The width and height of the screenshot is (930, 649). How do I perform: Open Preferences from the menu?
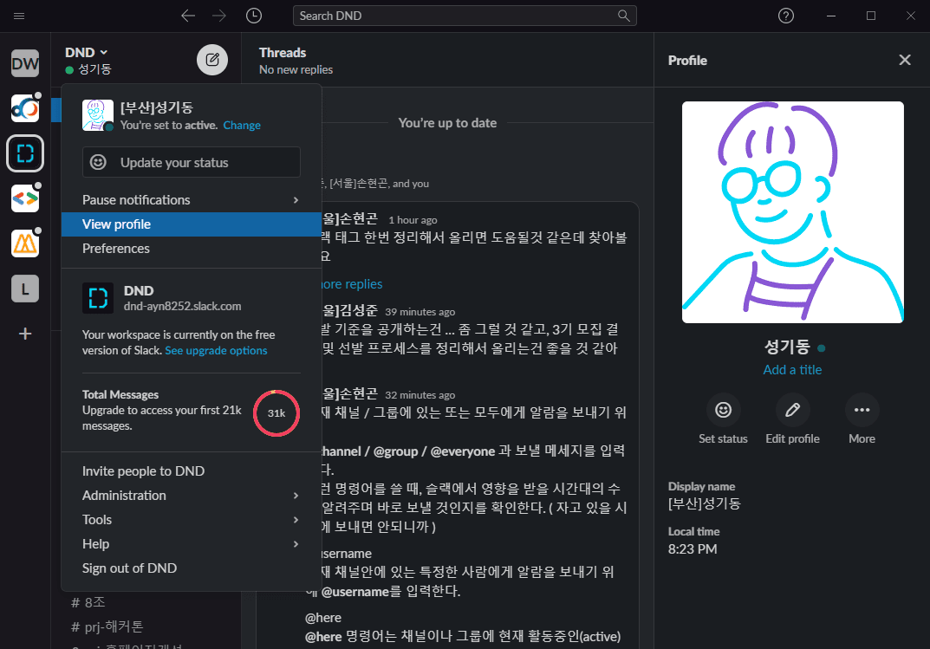tap(191, 249)
